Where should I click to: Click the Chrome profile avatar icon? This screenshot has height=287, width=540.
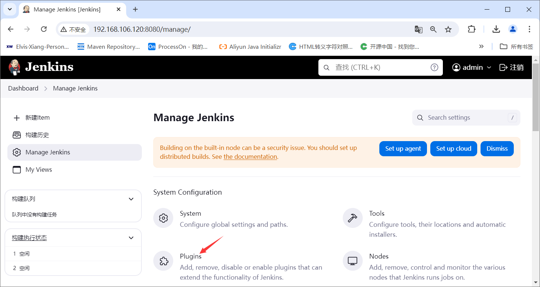(513, 29)
